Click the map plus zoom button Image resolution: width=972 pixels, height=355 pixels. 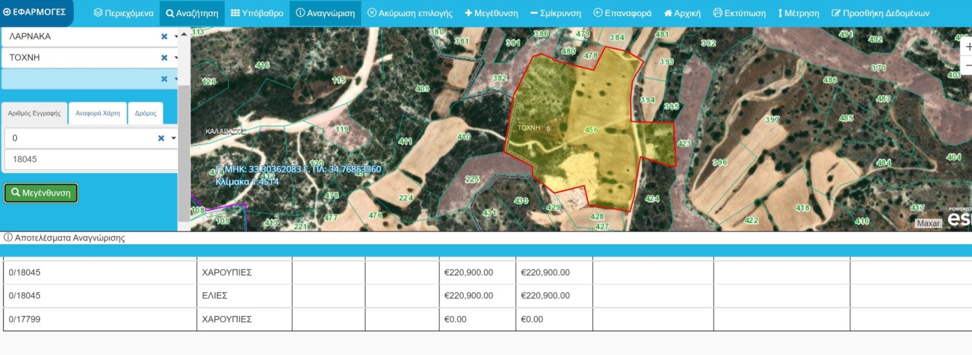tap(966, 47)
